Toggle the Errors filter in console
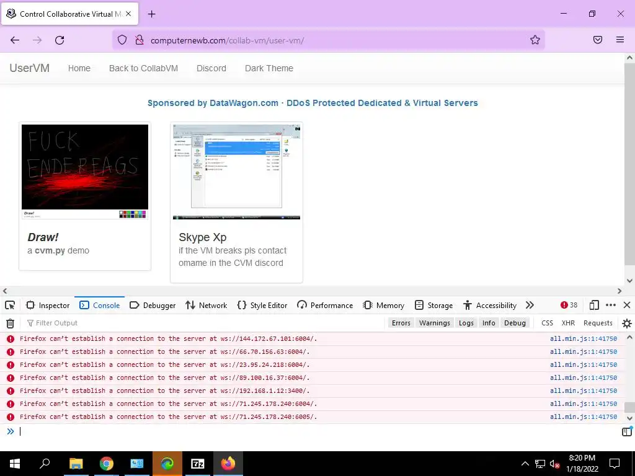The height and width of the screenshot is (476, 635). (x=401, y=323)
